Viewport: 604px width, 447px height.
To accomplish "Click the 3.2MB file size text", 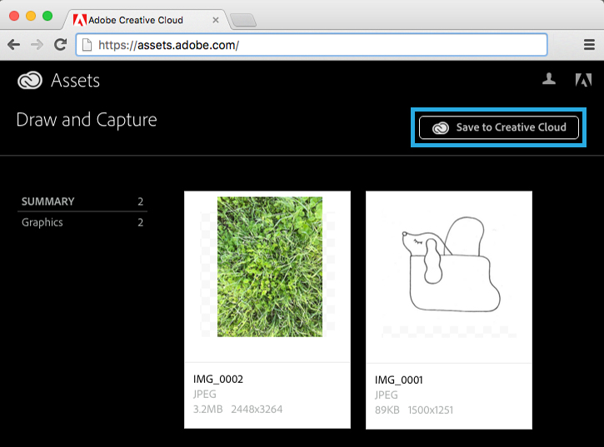I will point(208,410).
